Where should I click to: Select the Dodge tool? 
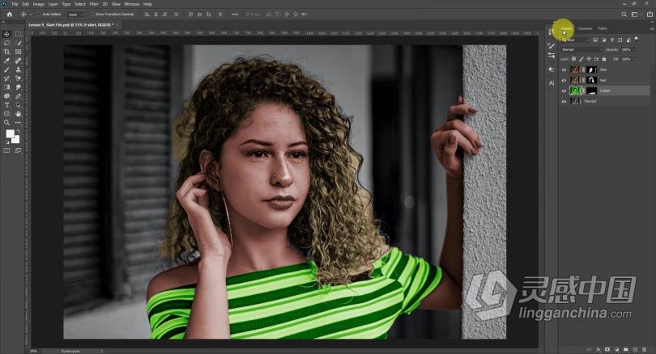(x=6, y=96)
